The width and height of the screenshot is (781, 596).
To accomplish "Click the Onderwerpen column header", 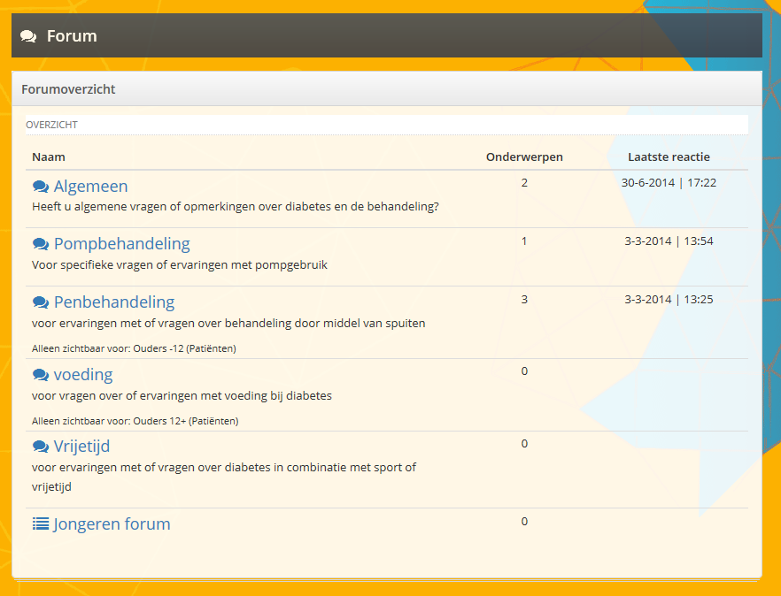I will pyautogui.click(x=524, y=157).
